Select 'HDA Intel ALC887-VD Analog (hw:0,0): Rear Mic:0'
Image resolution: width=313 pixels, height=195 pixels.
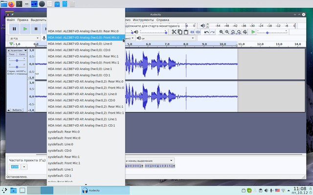point(86,31)
